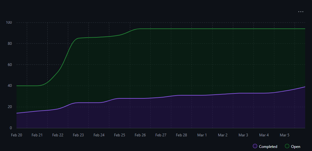Click the Mar 1 x-axis label

(x=202, y=135)
